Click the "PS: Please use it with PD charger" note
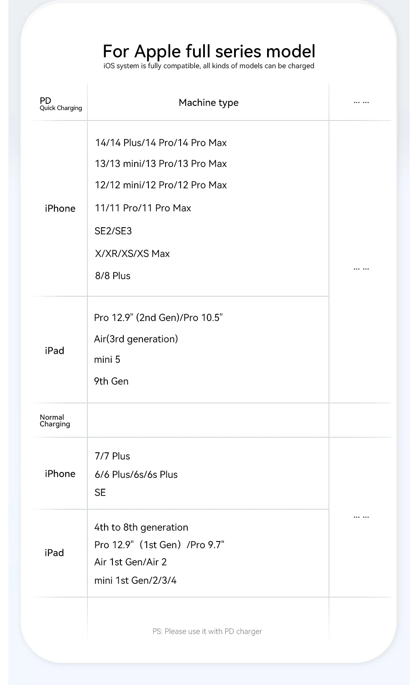 tap(207, 631)
